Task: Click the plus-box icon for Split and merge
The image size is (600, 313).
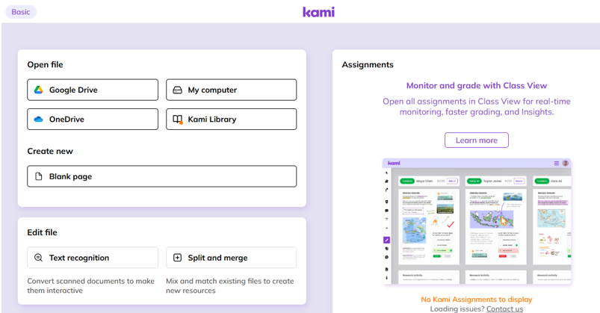Action: click(178, 258)
